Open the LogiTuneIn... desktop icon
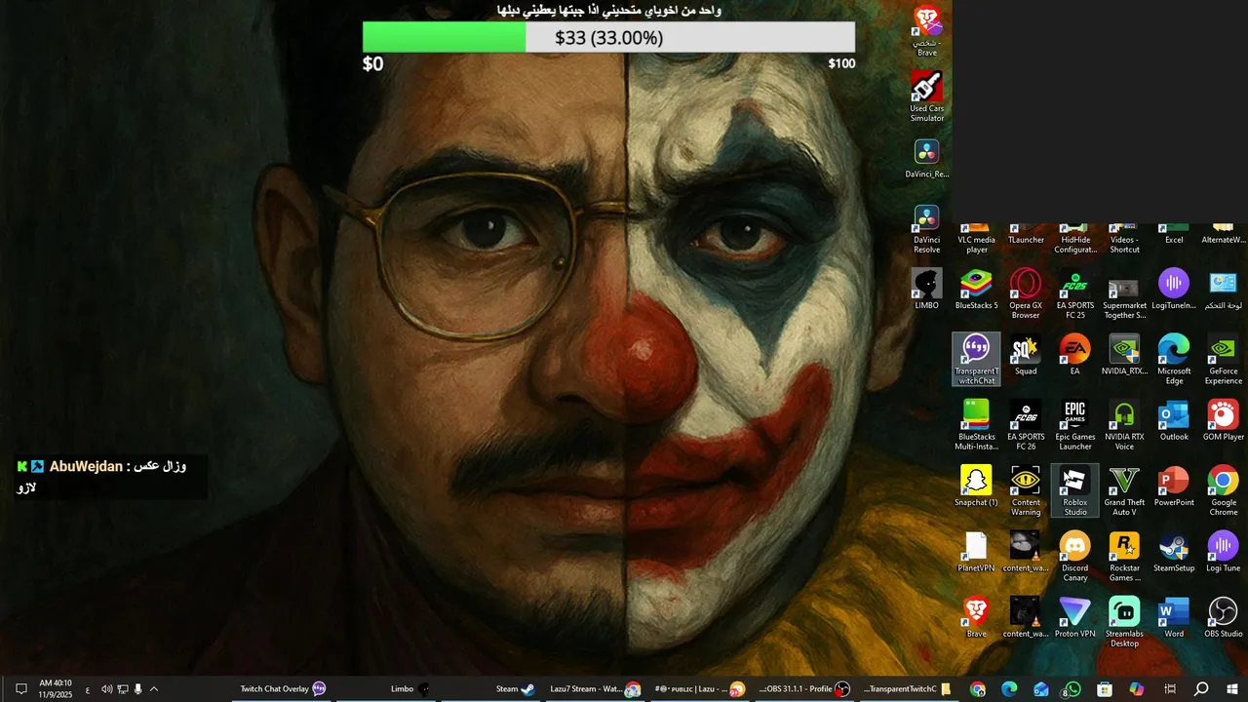 point(1174,290)
